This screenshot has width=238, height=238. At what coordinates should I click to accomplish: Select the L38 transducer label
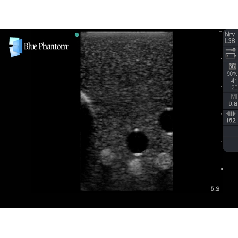(x=230, y=41)
